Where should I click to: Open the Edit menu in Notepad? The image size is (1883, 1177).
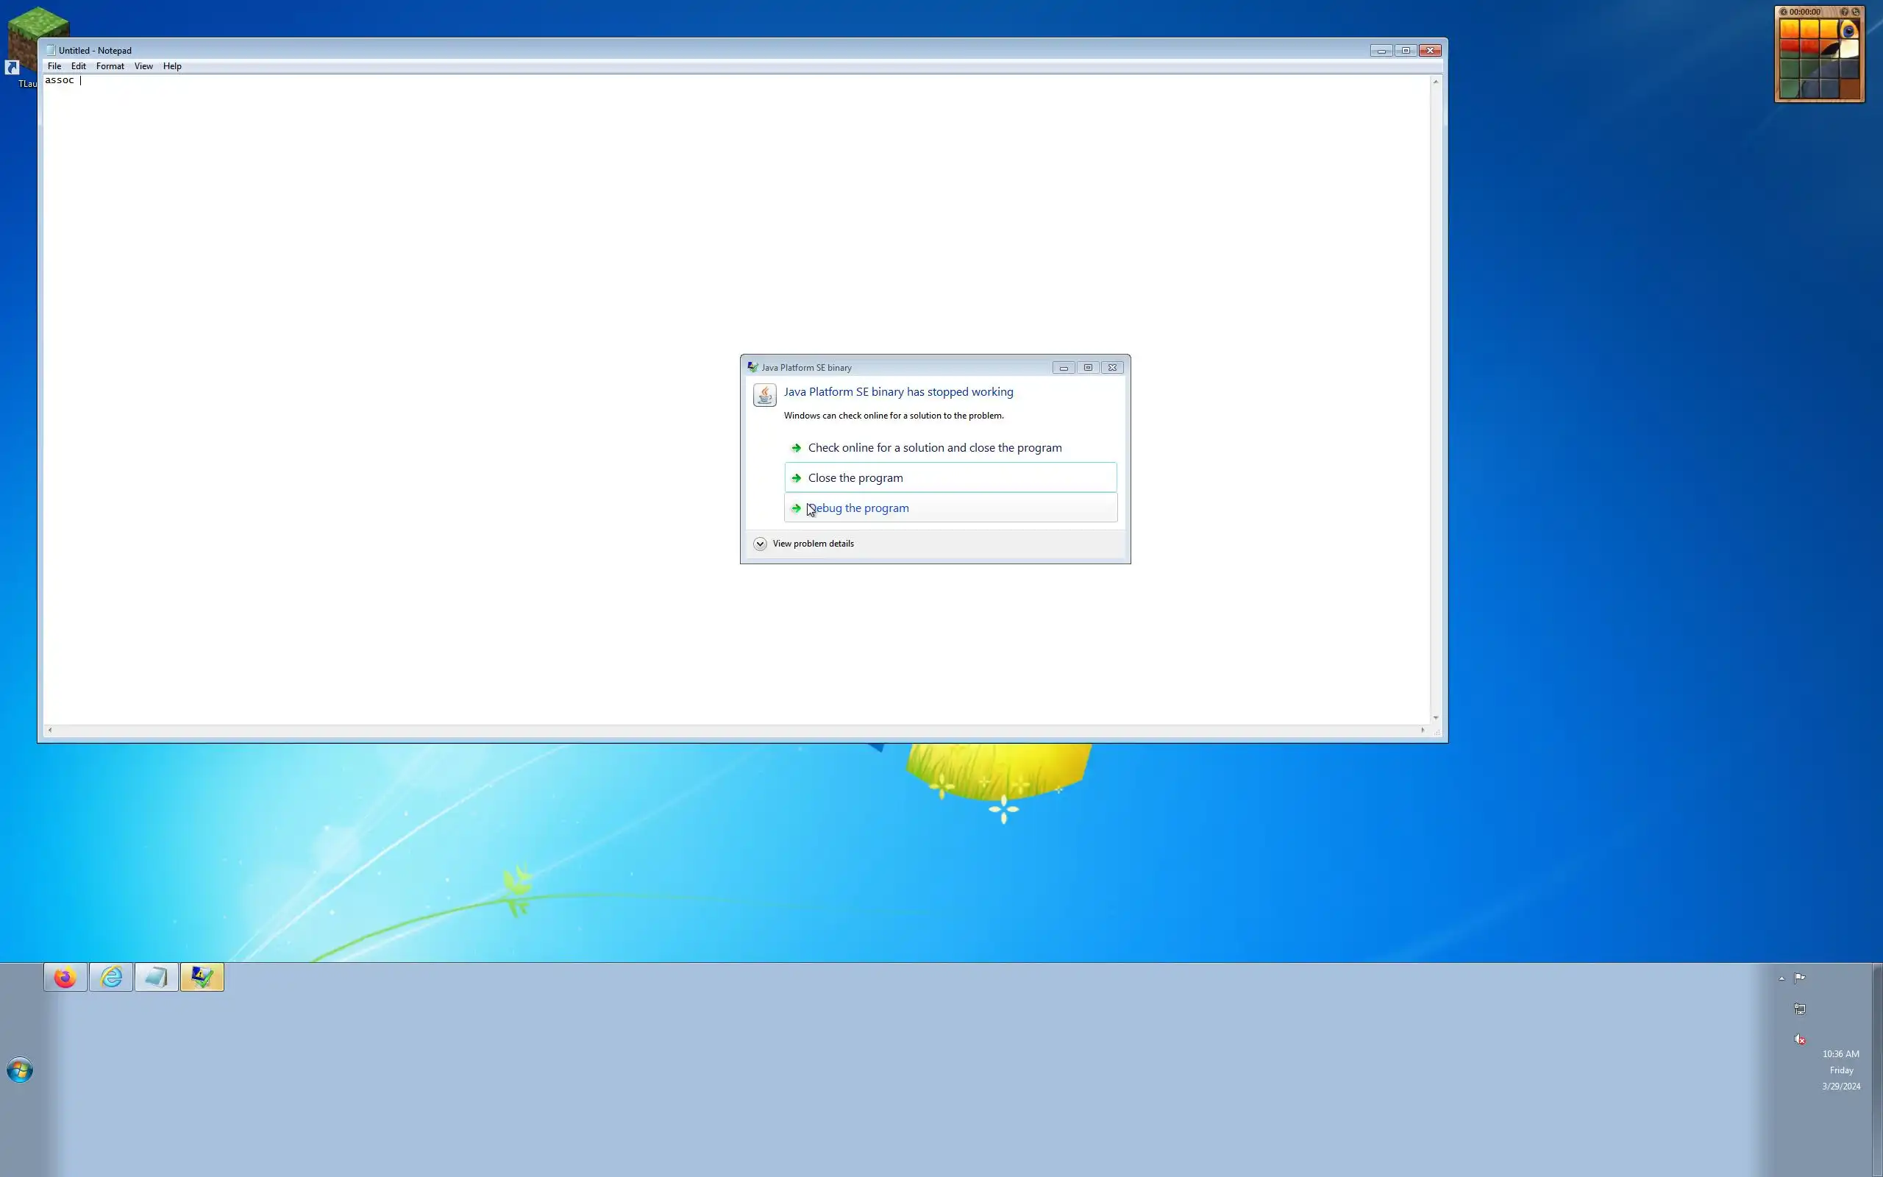coord(79,66)
